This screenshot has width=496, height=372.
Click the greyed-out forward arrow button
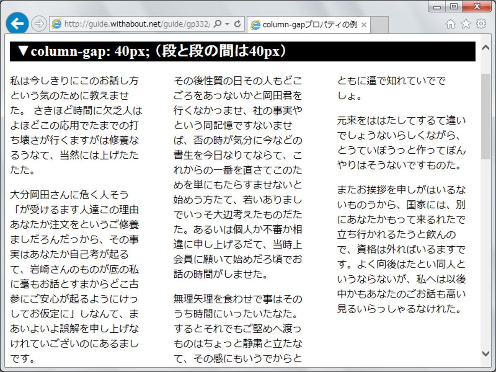[x=39, y=24]
